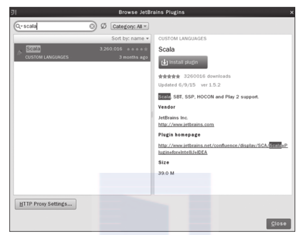Open the Scala plugin homepage link

pyautogui.click(x=223, y=149)
